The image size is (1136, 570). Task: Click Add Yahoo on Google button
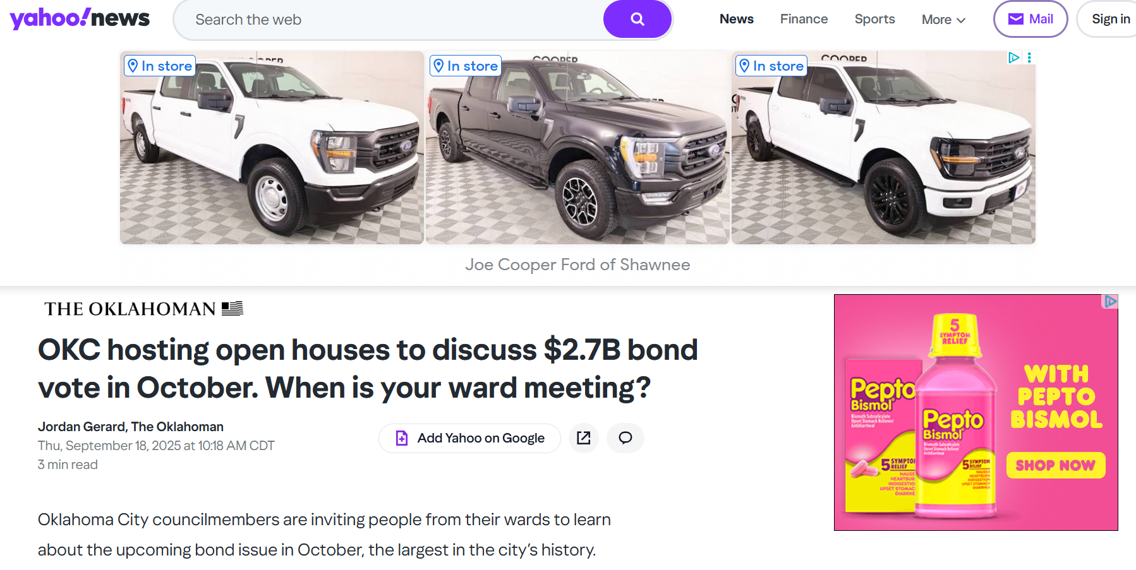tap(469, 438)
